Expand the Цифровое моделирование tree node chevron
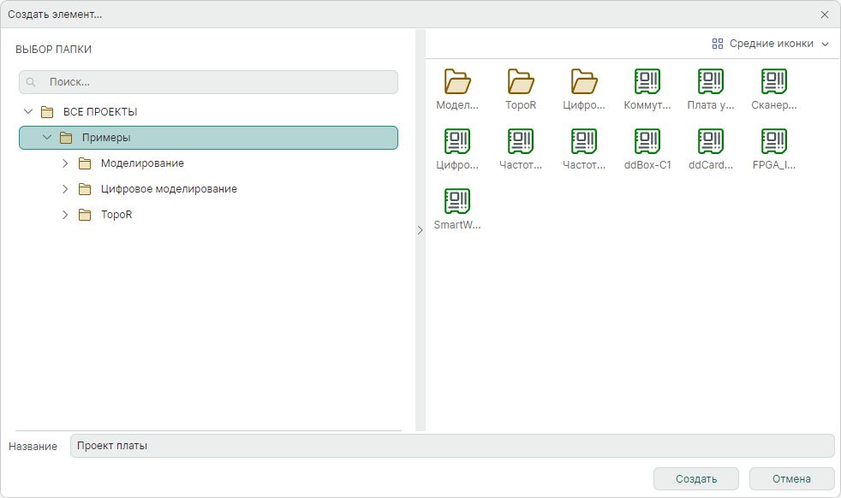The width and height of the screenshot is (841, 498). [65, 189]
